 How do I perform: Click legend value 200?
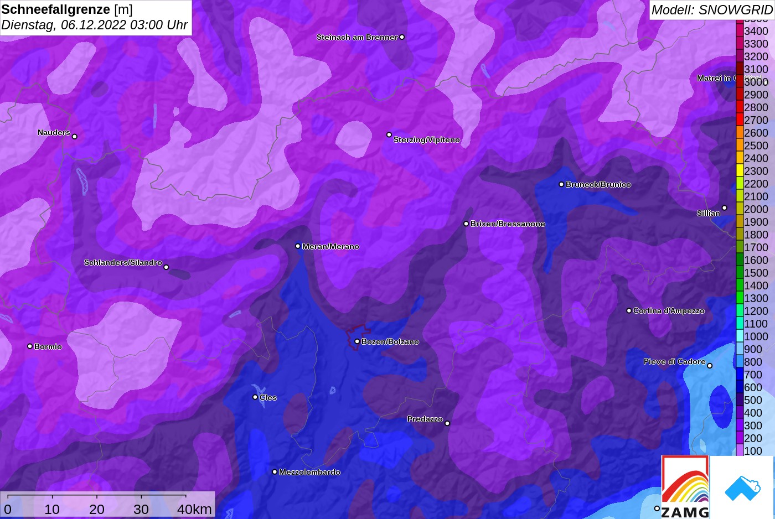(x=753, y=438)
